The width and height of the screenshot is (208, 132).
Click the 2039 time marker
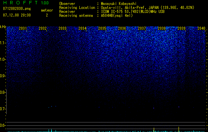[182, 28]
